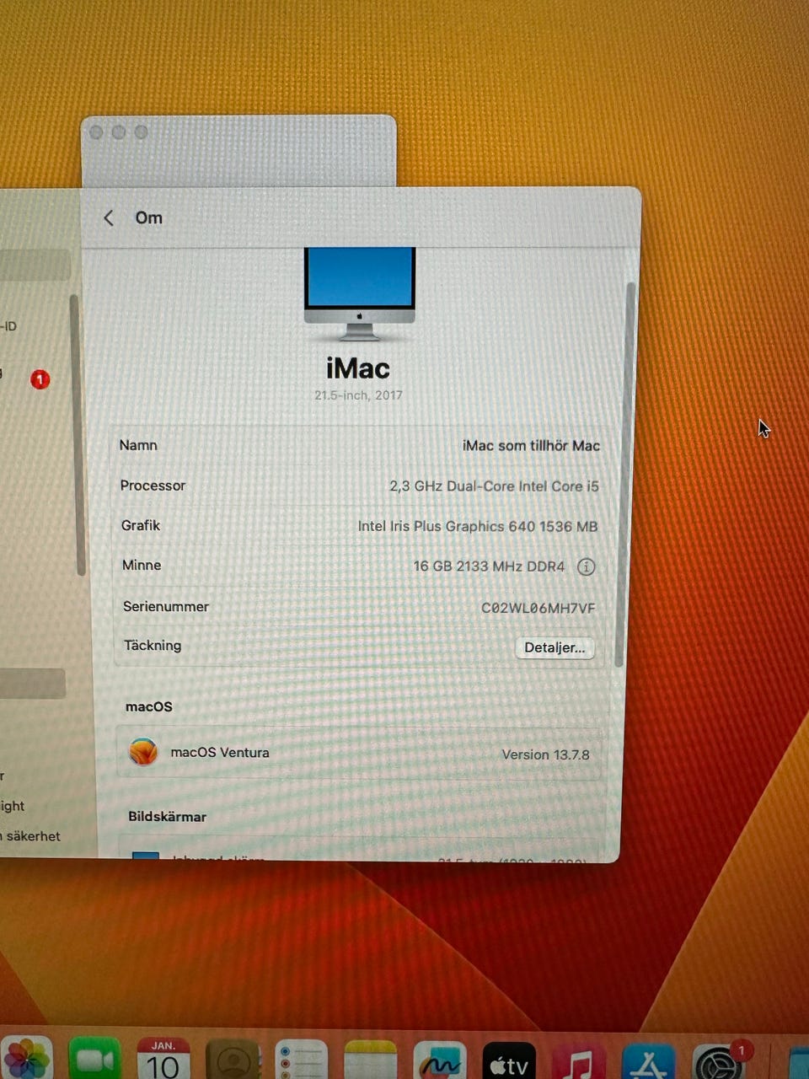Click the red notification badge in sidebar
The height and width of the screenshot is (1079, 809).
pyautogui.click(x=40, y=380)
